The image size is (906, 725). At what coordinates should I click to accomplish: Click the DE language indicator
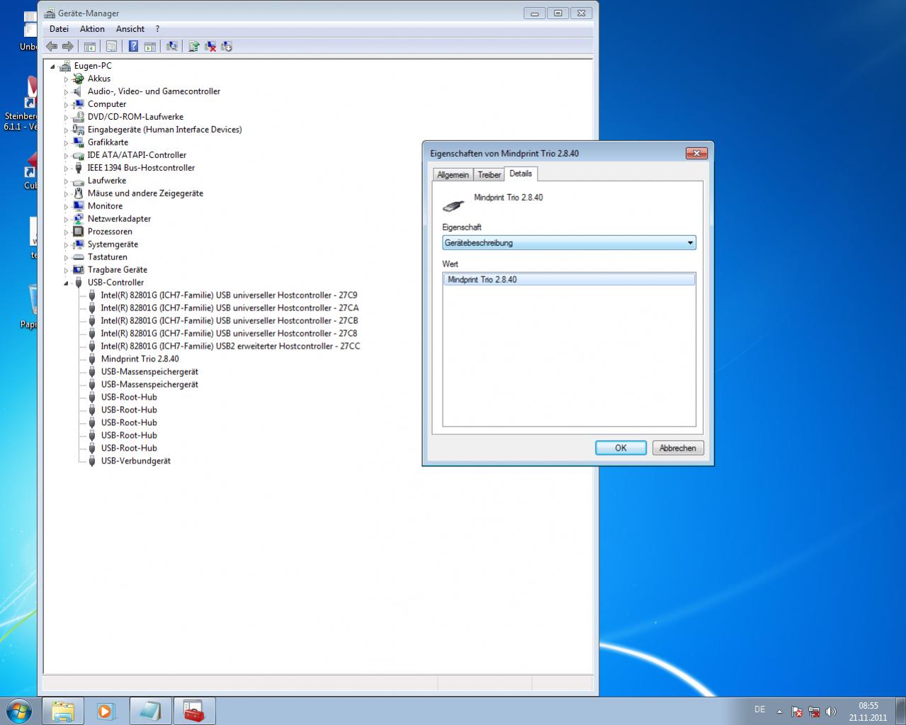[760, 709]
